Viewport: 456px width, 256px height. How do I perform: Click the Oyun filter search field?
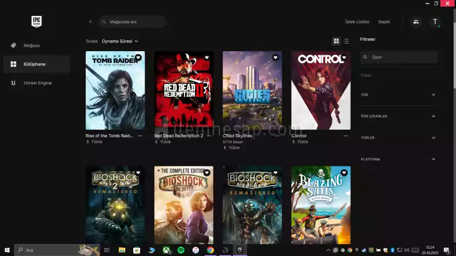[399, 57]
